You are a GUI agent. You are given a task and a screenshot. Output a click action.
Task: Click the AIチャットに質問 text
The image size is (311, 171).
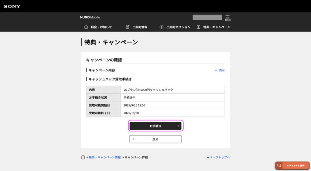296,166
